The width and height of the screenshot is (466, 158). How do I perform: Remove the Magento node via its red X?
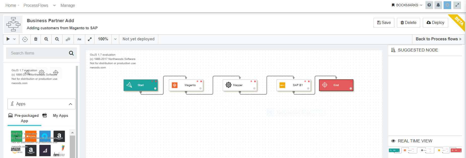click(201, 82)
